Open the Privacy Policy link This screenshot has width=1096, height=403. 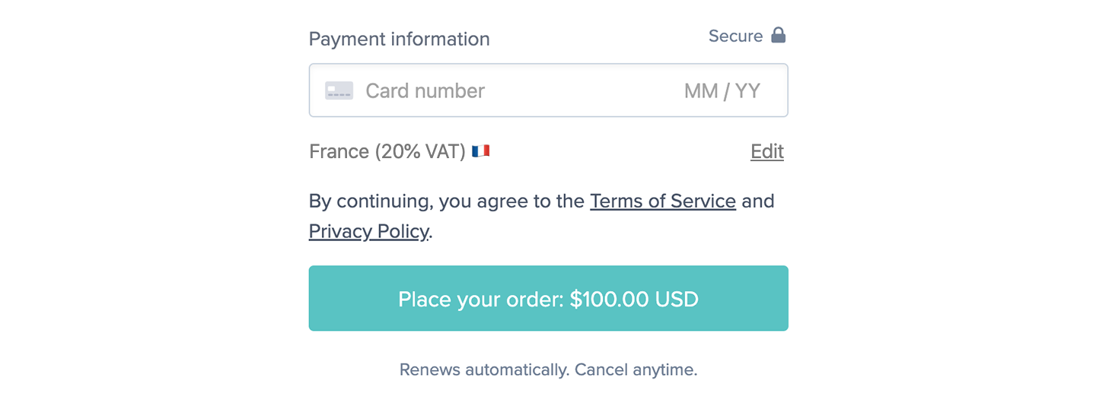click(x=368, y=230)
